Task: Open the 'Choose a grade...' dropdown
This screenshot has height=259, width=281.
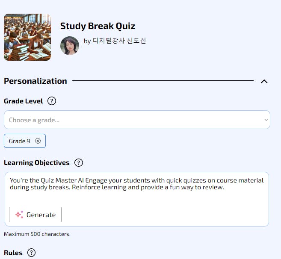Action: coord(133,120)
